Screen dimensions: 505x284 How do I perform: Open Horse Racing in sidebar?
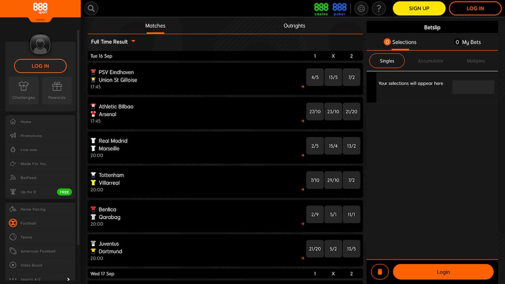click(x=40, y=209)
